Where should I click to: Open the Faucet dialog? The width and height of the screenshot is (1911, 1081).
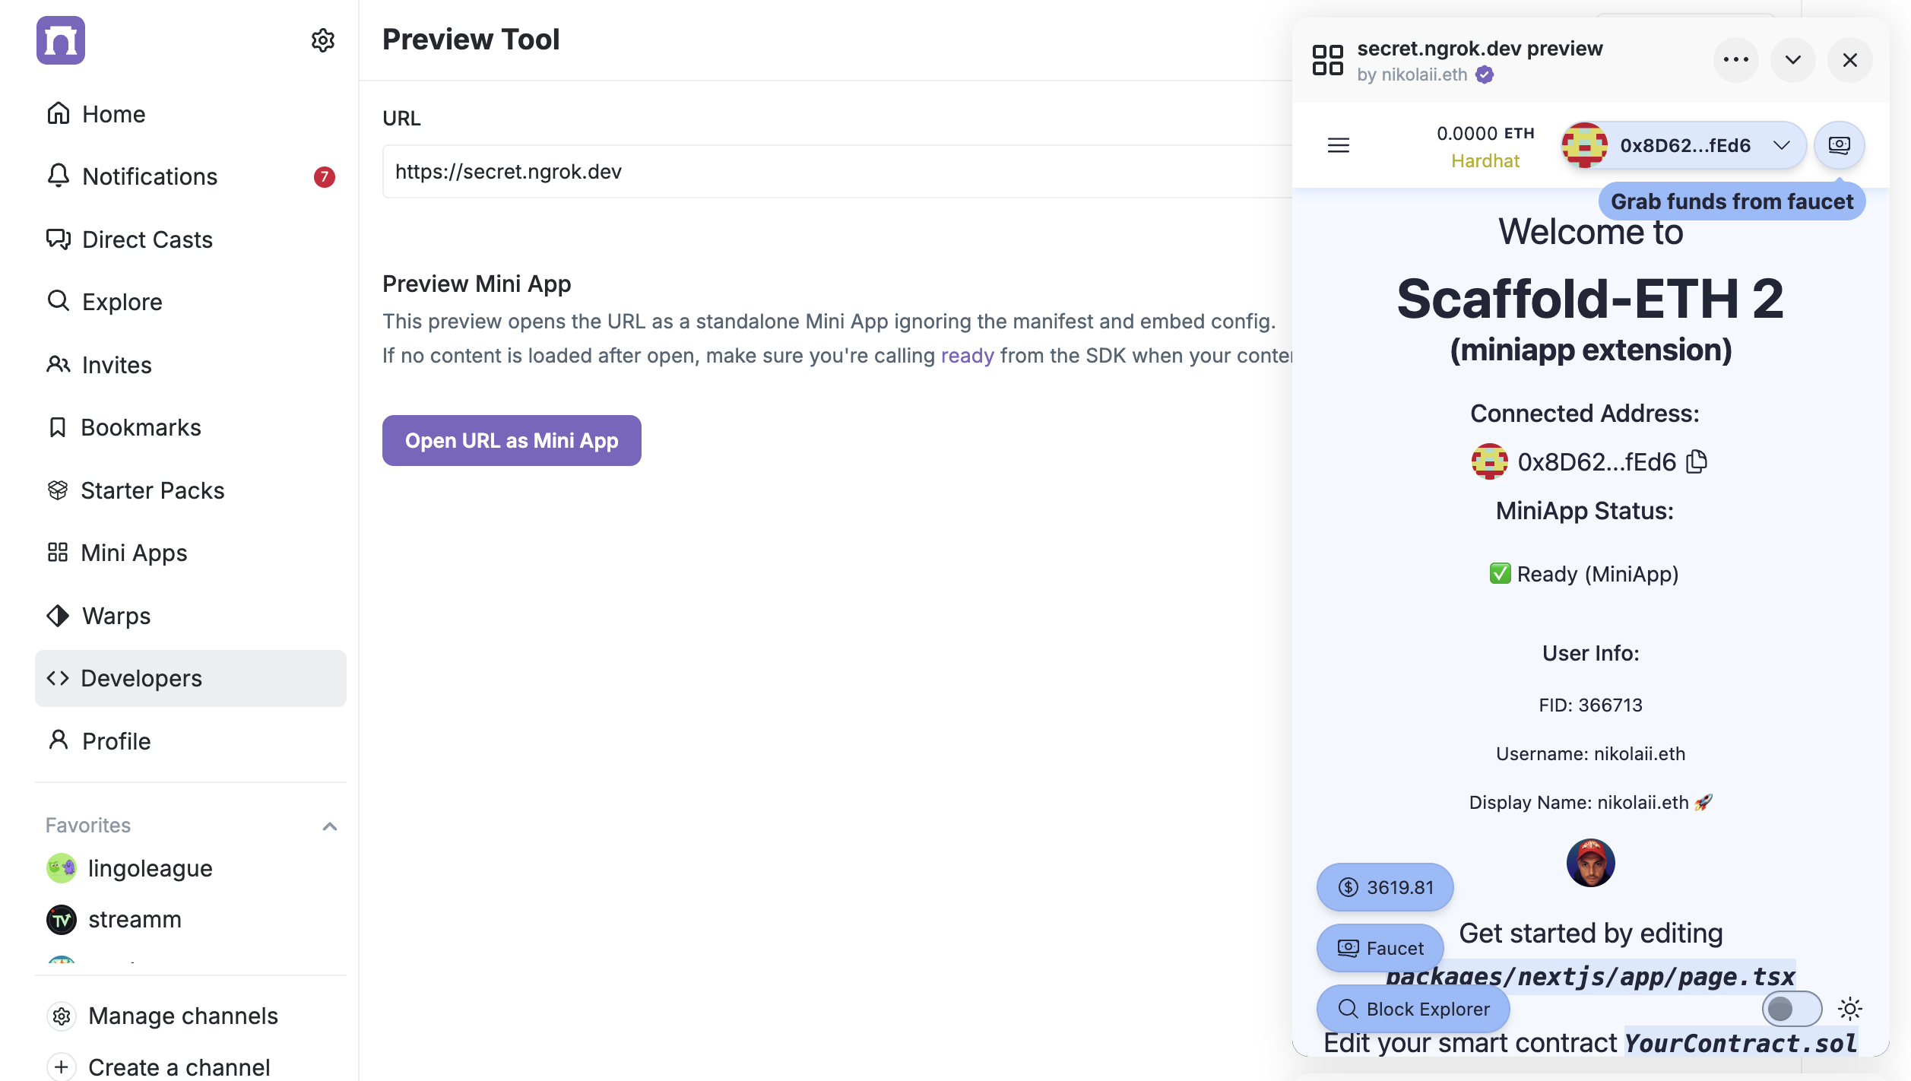(1380, 948)
